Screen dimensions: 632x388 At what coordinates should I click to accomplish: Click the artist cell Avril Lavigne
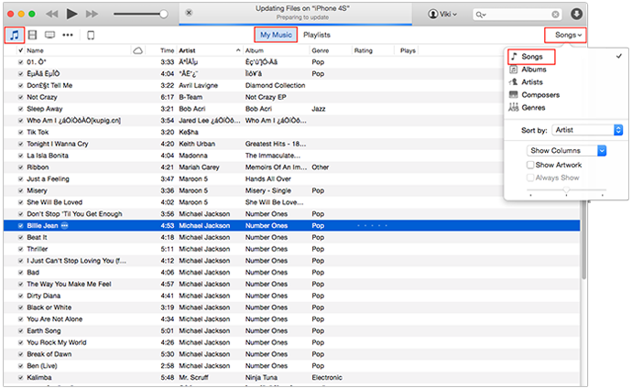[x=199, y=86]
